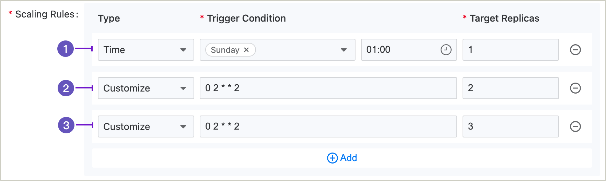The height and width of the screenshot is (181, 606).
Task: Click annotation marker number 3
Action: 66,125
